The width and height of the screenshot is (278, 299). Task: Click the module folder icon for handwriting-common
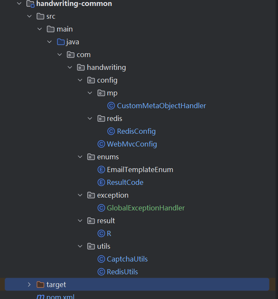(x=30, y=4)
